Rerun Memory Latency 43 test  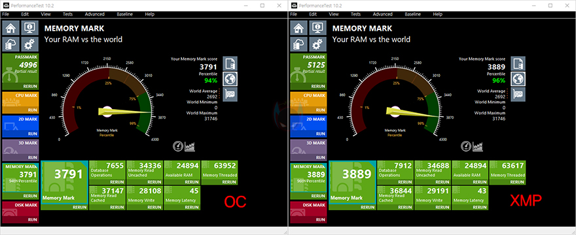coord(480,208)
